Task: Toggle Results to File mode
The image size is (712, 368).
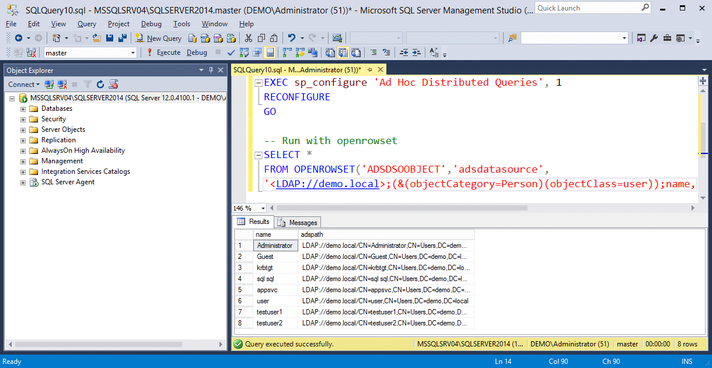Action: (x=357, y=52)
